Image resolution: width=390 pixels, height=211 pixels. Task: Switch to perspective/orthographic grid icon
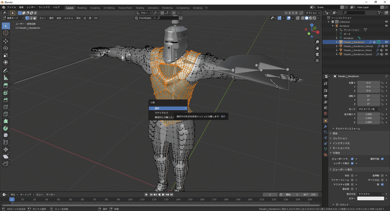pyautogui.click(x=317, y=60)
